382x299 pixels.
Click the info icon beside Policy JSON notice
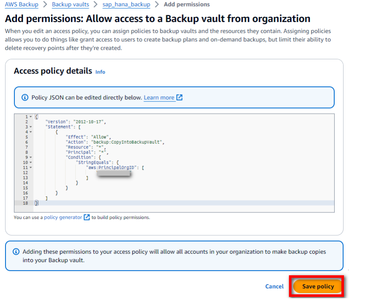[25, 98]
